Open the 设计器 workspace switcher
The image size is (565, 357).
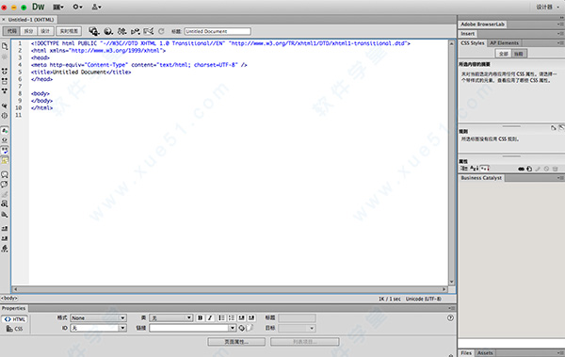pyautogui.click(x=547, y=7)
